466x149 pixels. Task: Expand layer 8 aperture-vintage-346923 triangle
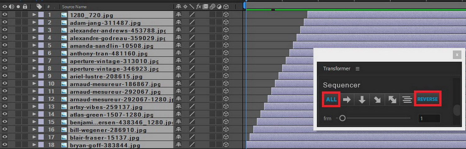[x=34, y=68]
